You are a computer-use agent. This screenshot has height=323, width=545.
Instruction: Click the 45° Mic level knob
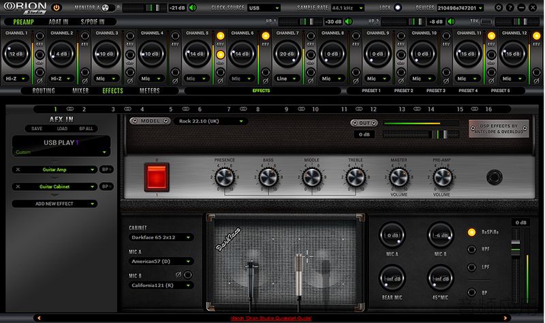pyautogui.click(x=440, y=279)
